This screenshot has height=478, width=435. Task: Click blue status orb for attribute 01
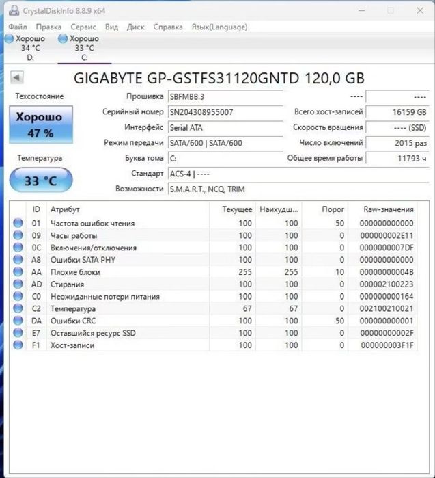(18, 223)
